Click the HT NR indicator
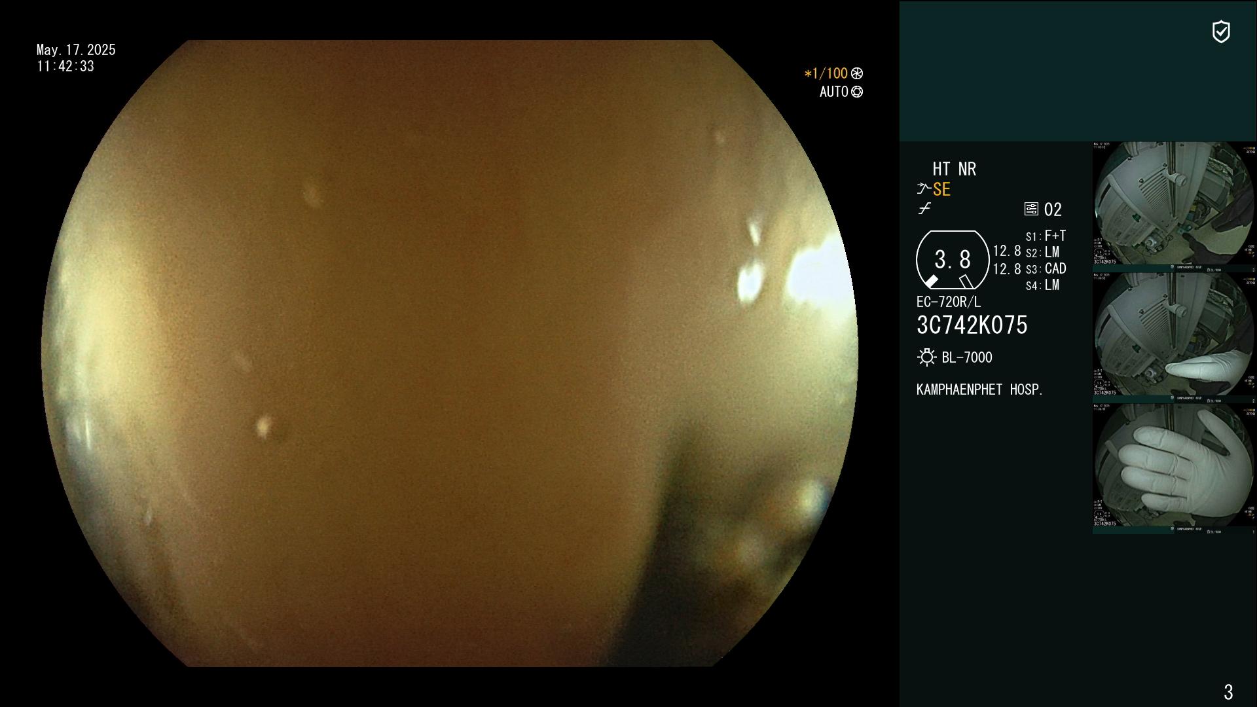The image size is (1257, 707). click(x=955, y=169)
